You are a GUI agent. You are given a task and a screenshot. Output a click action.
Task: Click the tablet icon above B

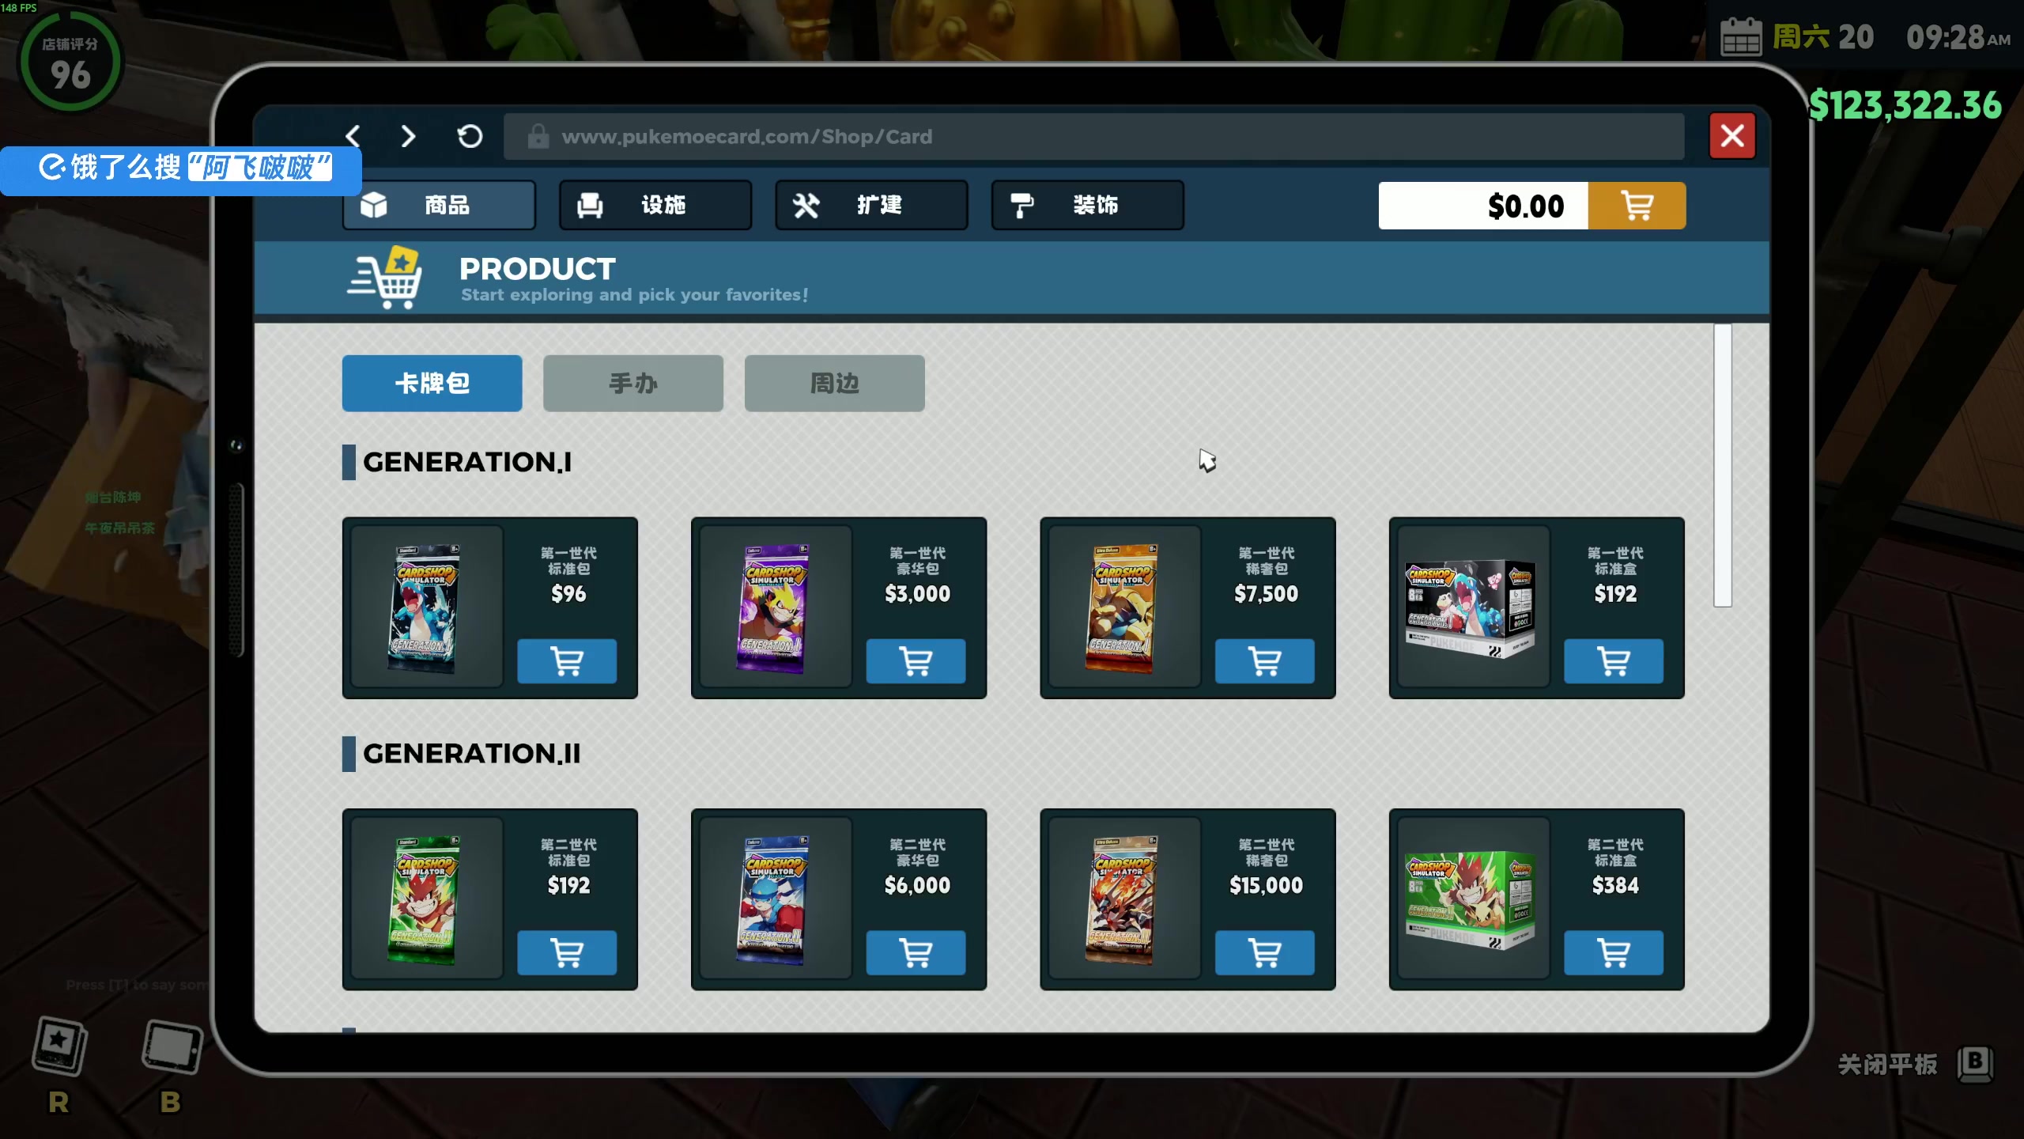[x=172, y=1046]
